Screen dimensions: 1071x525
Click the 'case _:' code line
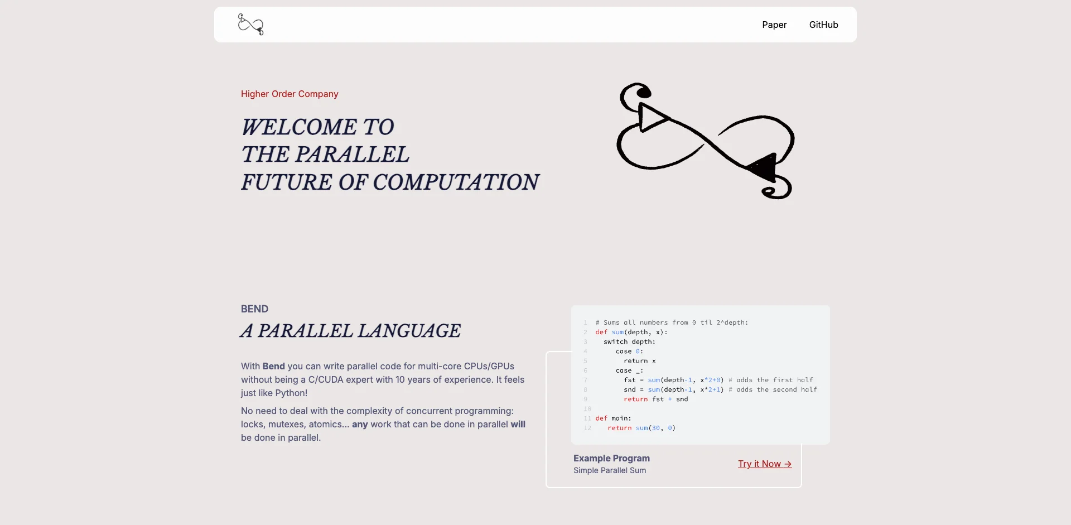pyautogui.click(x=629, y=370)
